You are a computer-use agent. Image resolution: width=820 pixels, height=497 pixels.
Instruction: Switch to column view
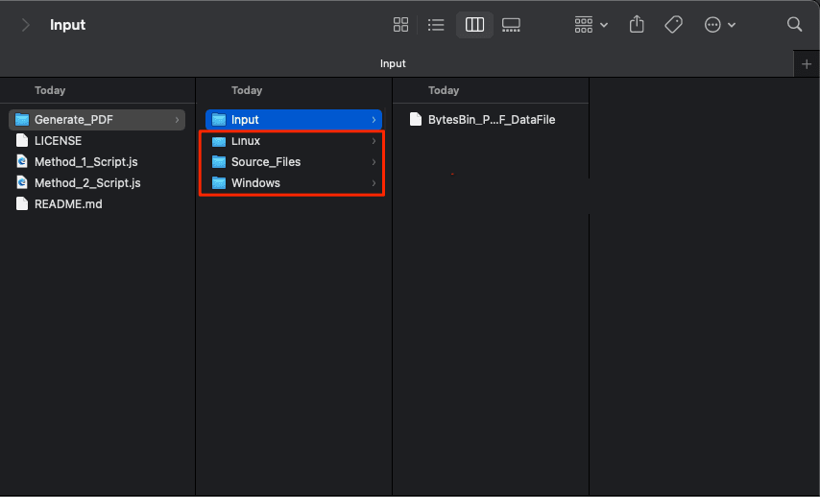(474, 25)
